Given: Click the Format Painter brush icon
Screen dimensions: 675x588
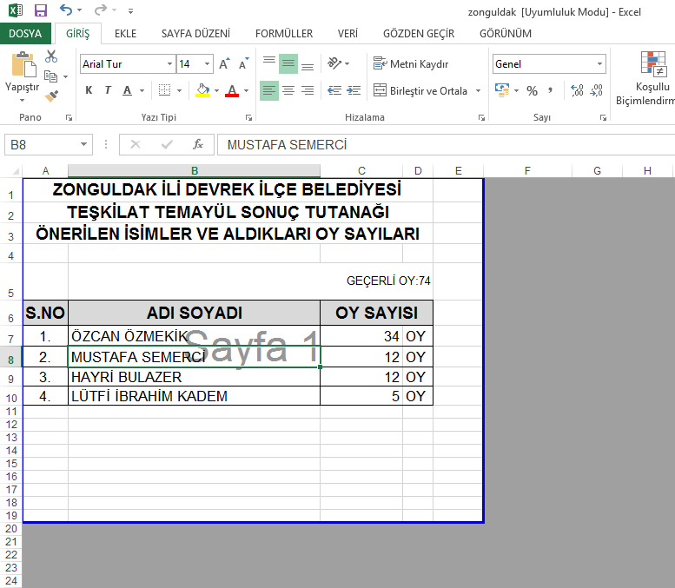Looking at the screenshot, I should [x=51, y=96].
